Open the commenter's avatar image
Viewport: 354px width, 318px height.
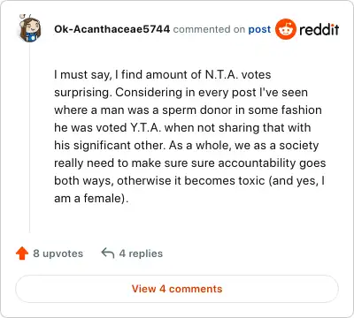coord(29,28)
